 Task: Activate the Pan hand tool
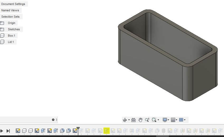coord(140,120)
